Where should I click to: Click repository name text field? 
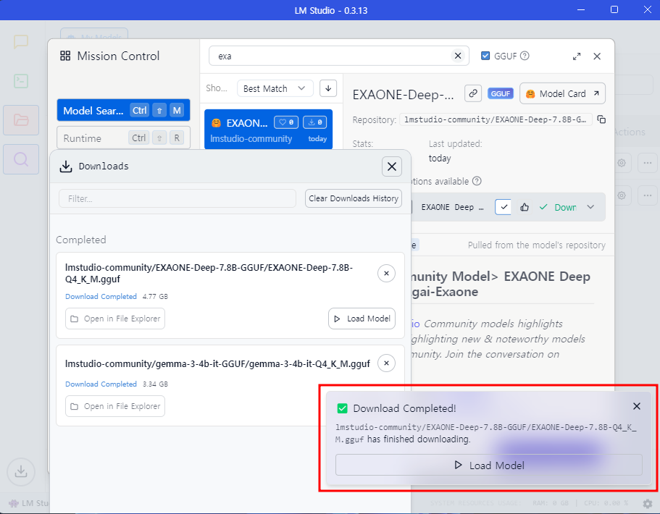pyautogui.click(x=496, y=119)
